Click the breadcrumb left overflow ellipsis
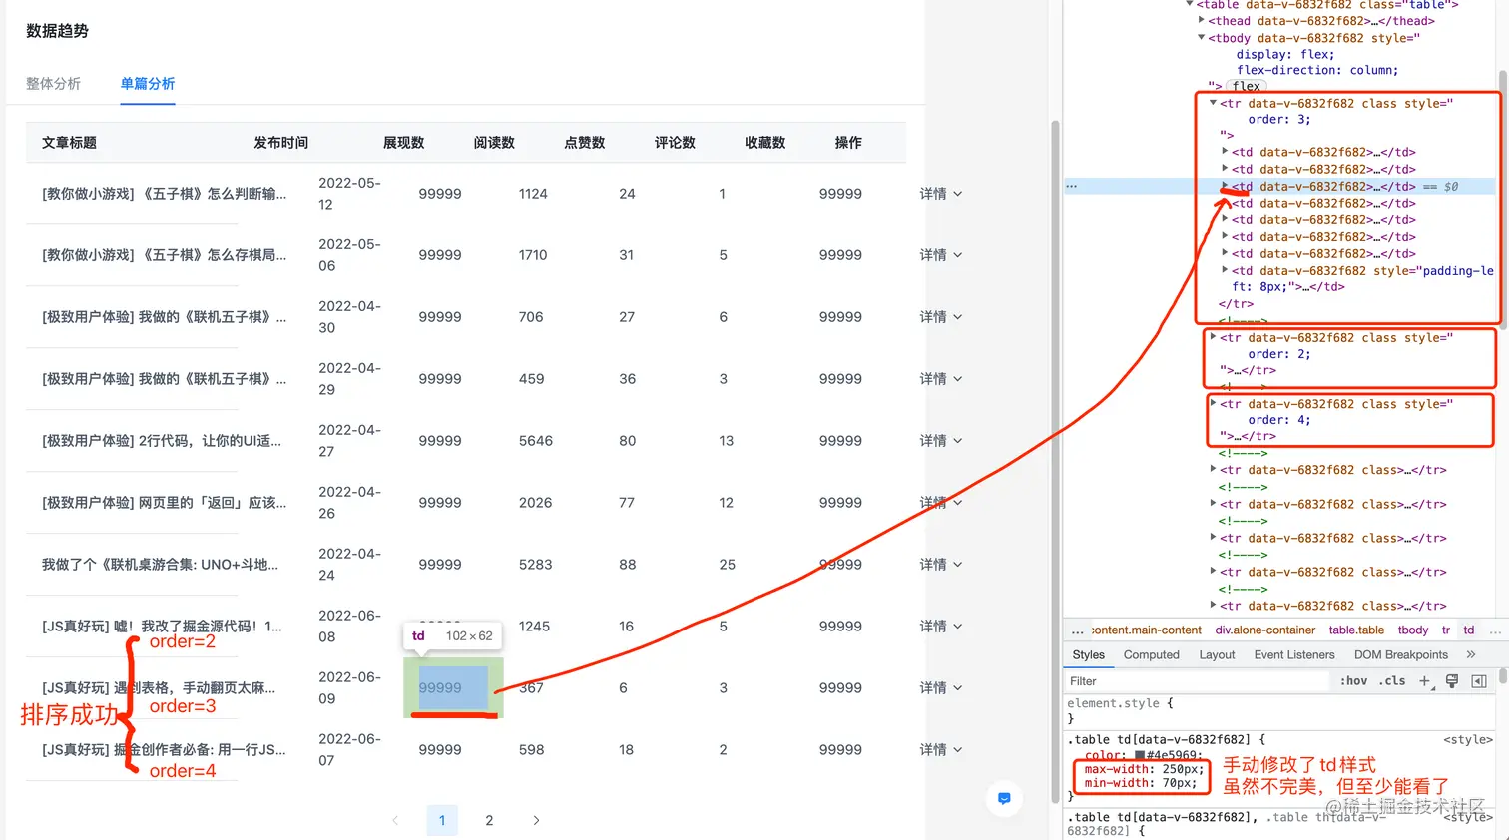Viewport: 1509px width, 840px height. click(1077, 630)
